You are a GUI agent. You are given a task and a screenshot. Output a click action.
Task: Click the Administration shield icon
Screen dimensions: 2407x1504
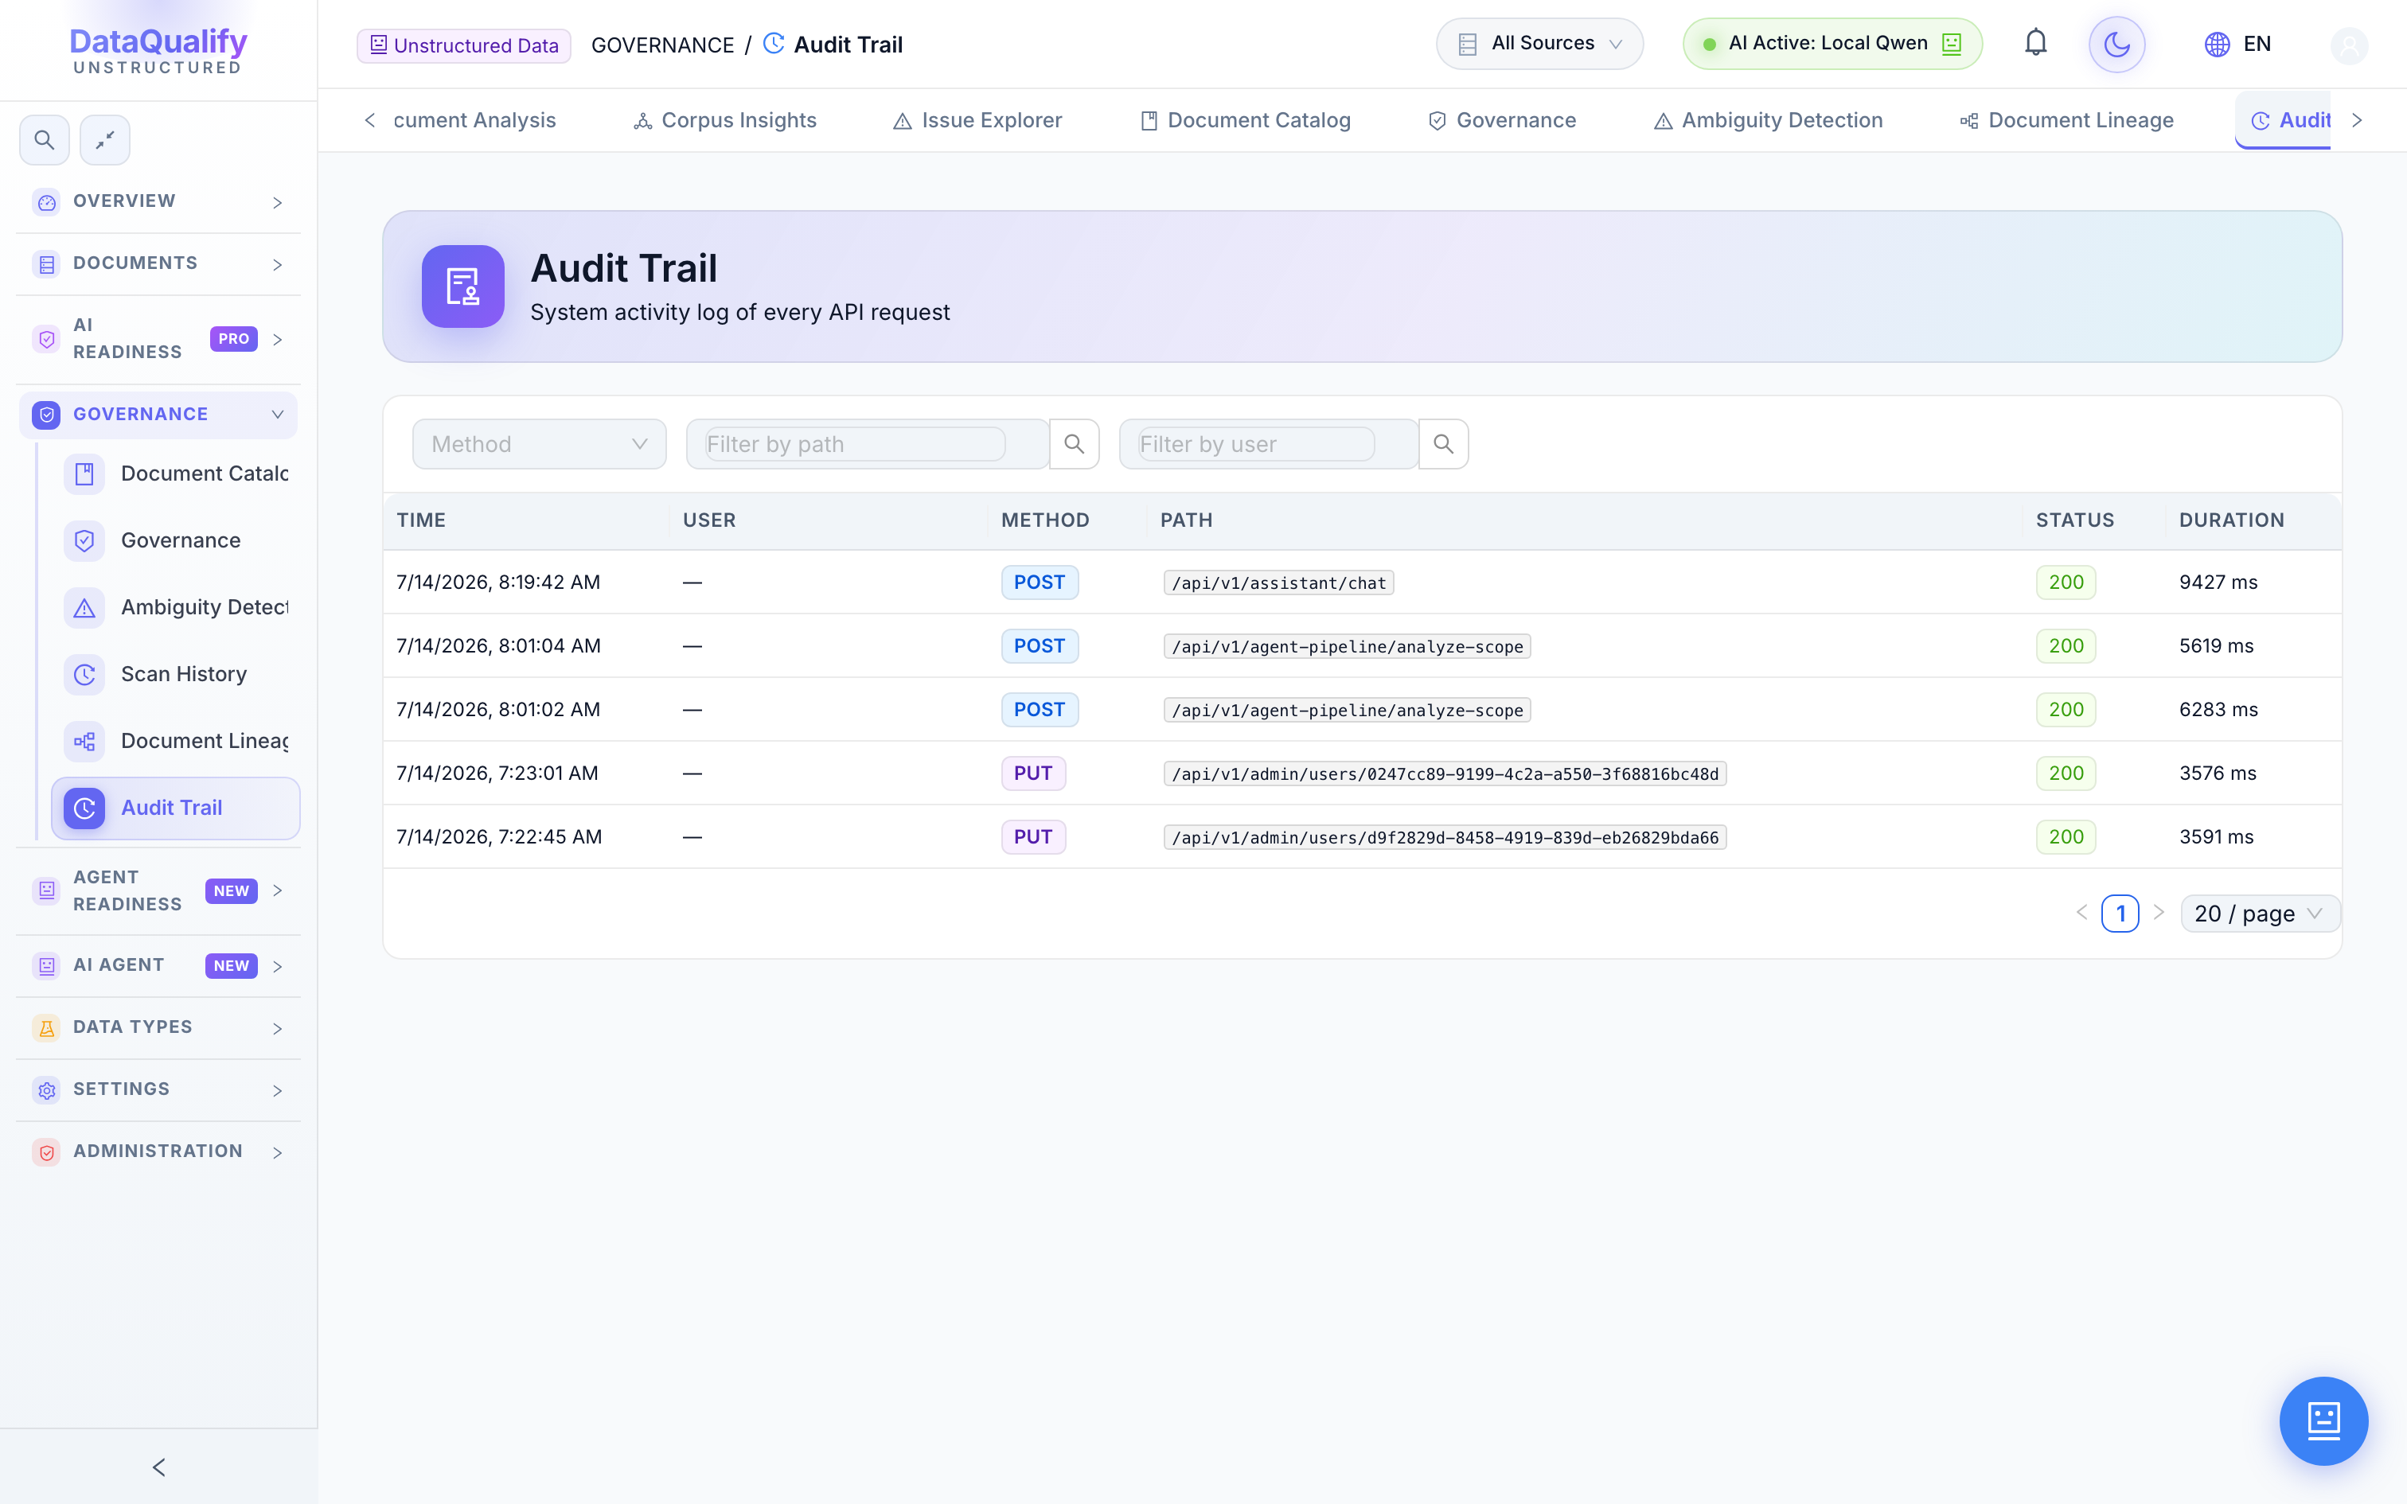[47, 1152]
